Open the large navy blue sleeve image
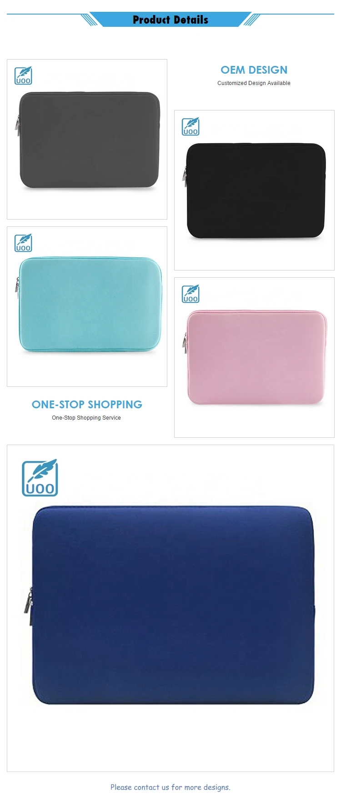341x797 pixels. coord(170,608)
